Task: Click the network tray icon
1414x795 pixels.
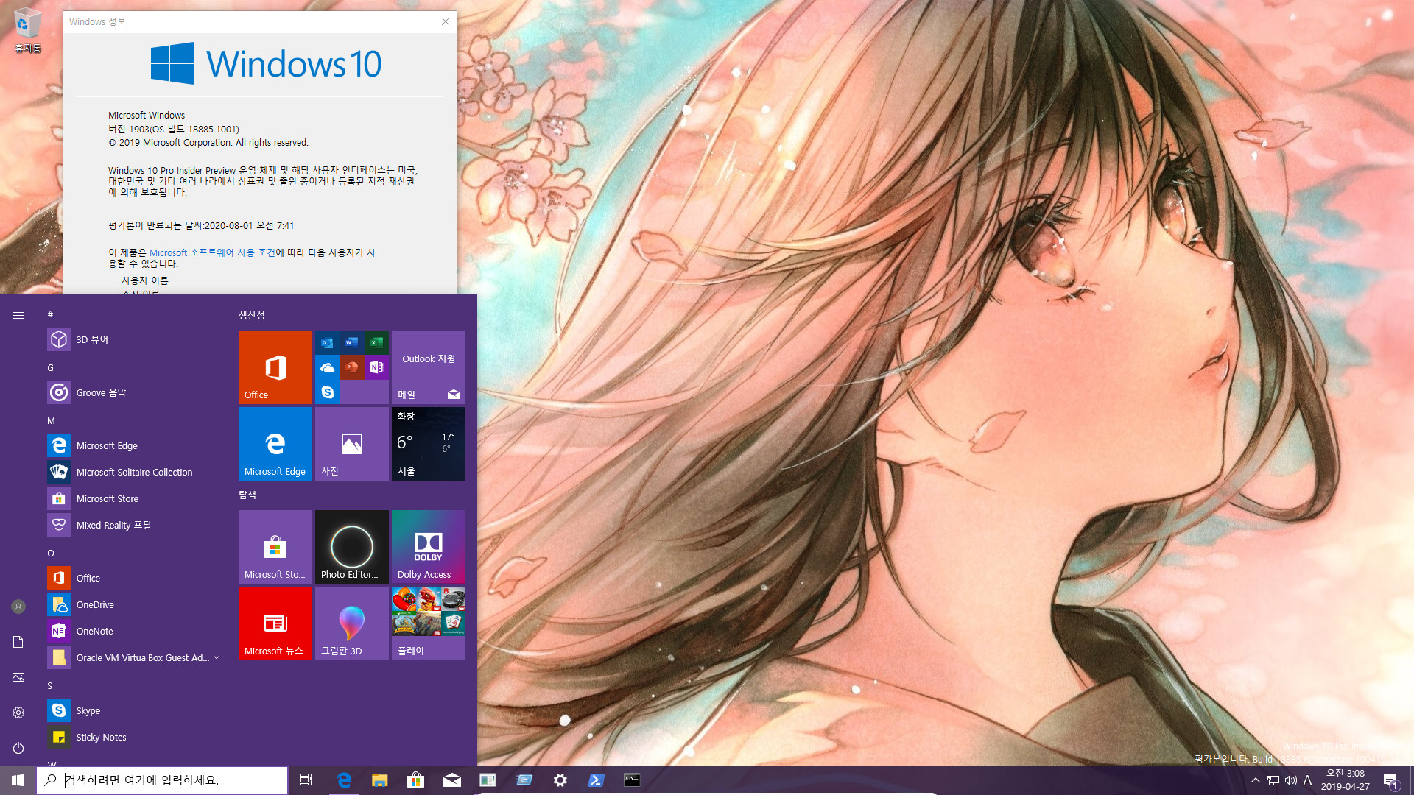Action: click(1273, 780)
